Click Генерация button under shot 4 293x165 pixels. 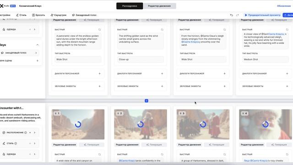pos(279,145)
